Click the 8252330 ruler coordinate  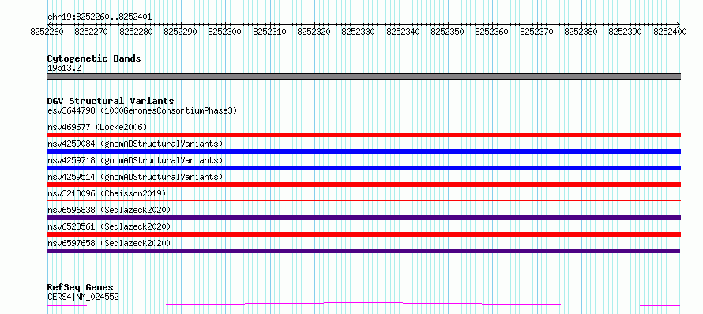(359, 32)
